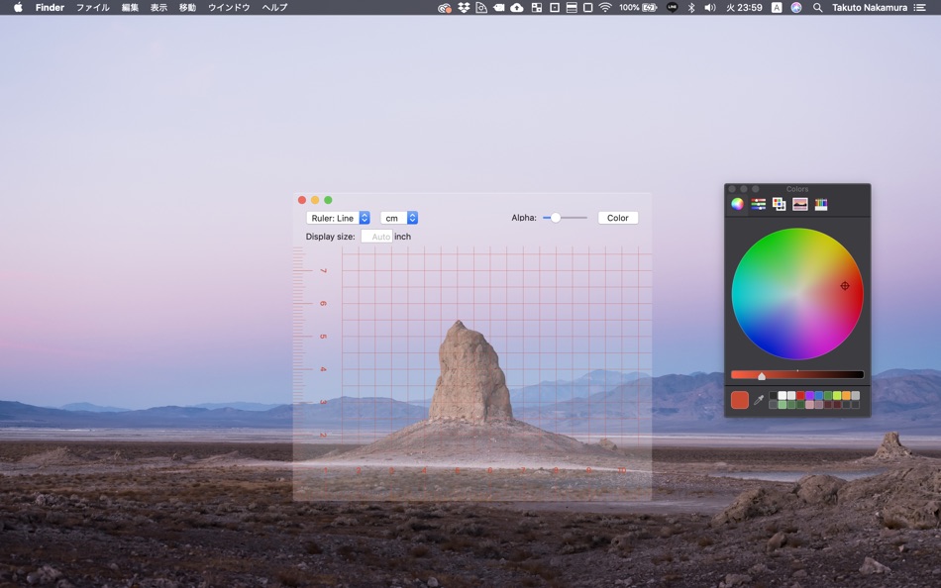The width and height of the screenshot is (941, 588).
Task: Open the 表示 menu
Action: point(158,7)
